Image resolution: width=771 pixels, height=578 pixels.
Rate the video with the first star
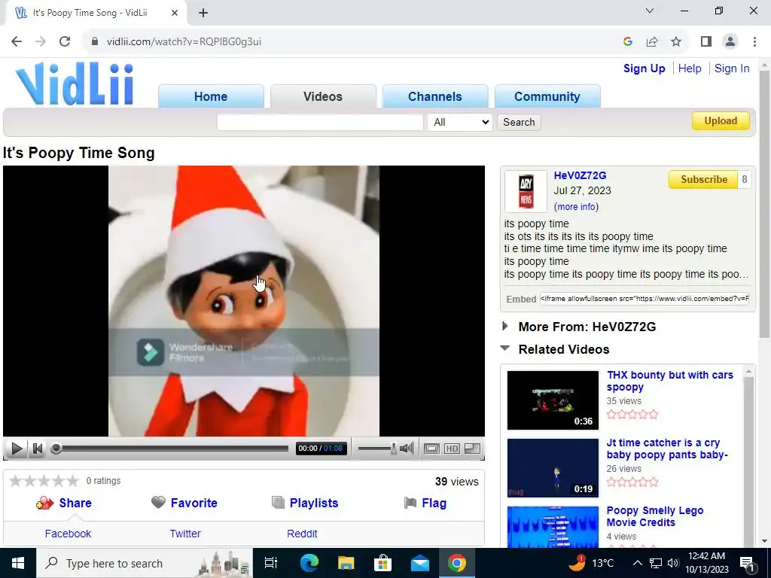(16, 481)
